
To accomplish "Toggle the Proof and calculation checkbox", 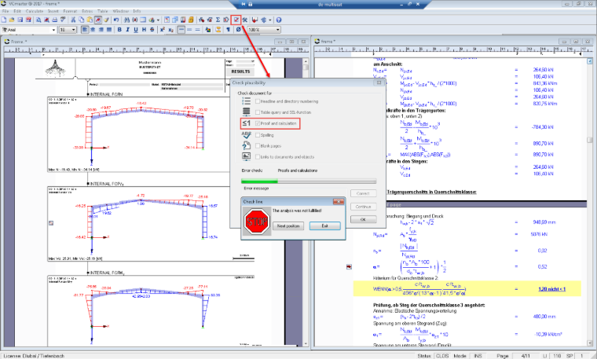I will click(258, 123).
